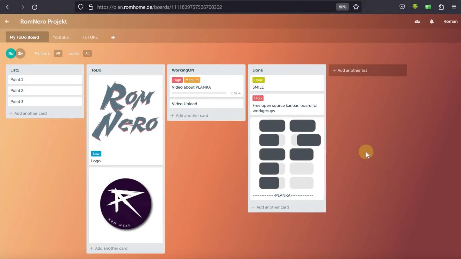The height and width of the screenshot is (259, 461).
Task: Open the users management icon
Action: (417, 21)
